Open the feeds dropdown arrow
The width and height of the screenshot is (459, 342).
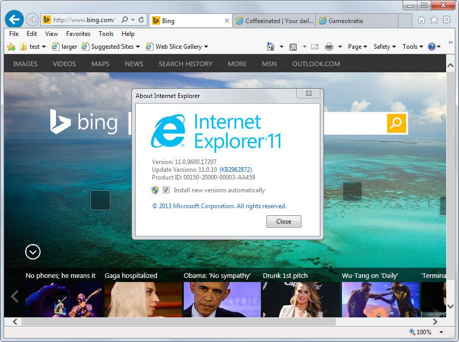click(304, 47)
